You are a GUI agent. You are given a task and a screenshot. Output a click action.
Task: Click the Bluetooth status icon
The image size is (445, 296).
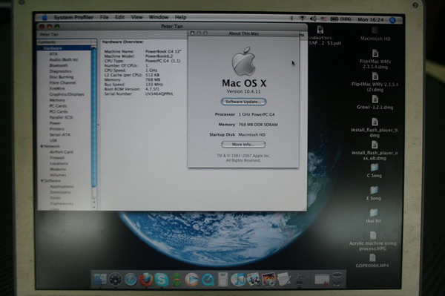tap(291, 19)
